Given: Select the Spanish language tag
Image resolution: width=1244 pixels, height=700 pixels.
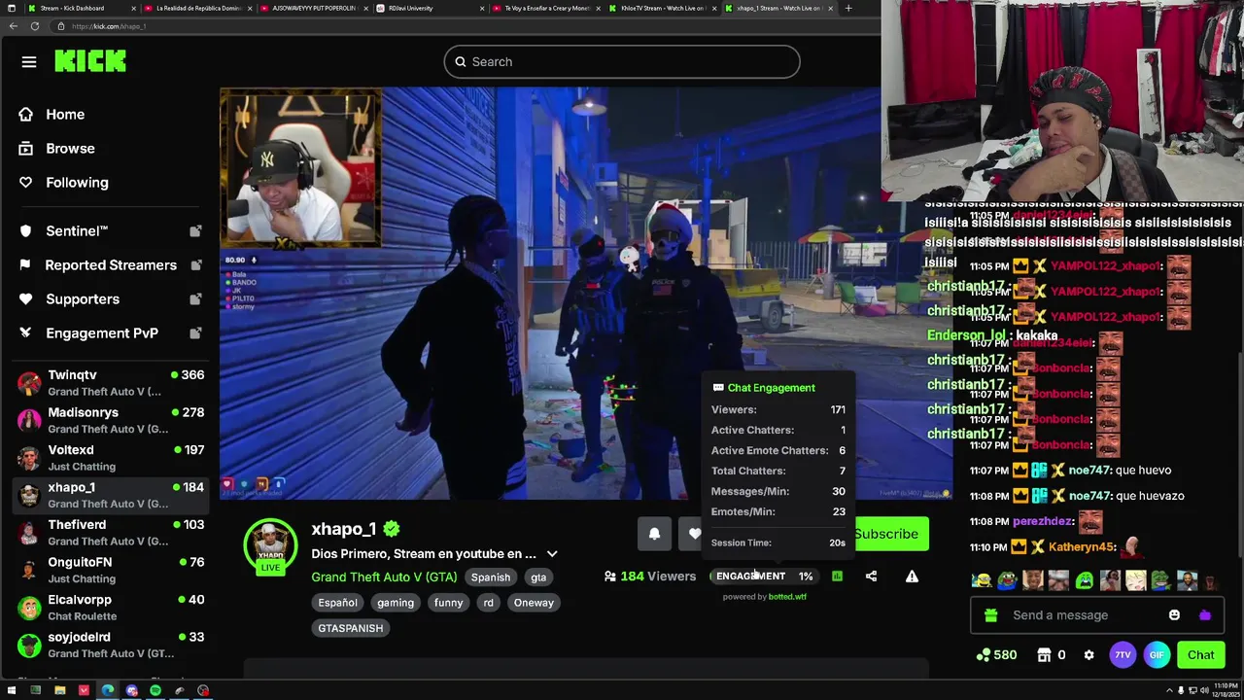Looking at the screenshot, I should point(490,577).
